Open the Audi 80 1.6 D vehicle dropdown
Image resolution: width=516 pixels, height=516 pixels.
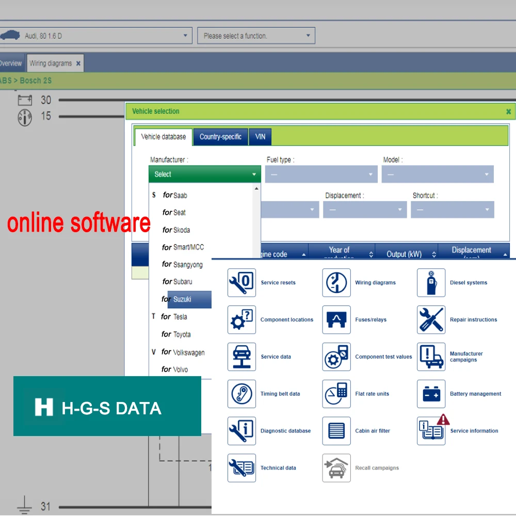tap(95, 36)
